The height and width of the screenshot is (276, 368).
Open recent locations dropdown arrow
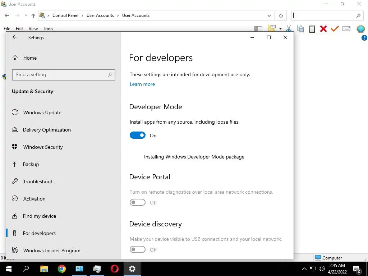[x=26, y=15]
